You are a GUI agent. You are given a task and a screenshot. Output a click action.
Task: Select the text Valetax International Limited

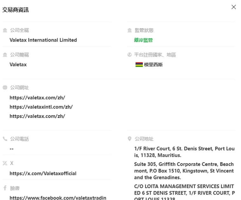43,40
